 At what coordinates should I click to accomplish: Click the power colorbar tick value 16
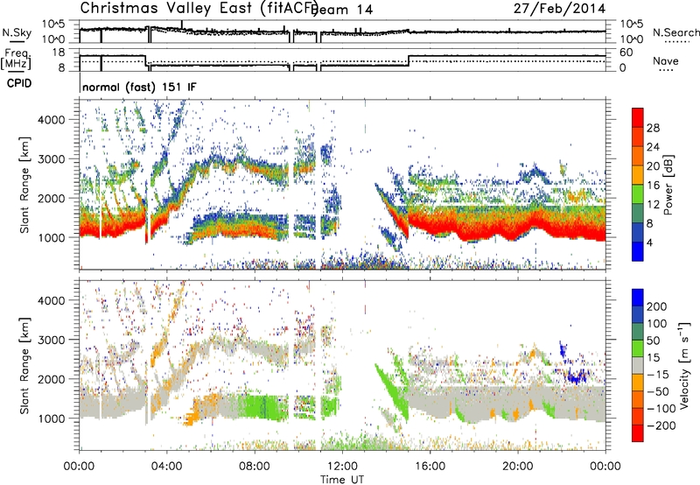coord(653,185)
